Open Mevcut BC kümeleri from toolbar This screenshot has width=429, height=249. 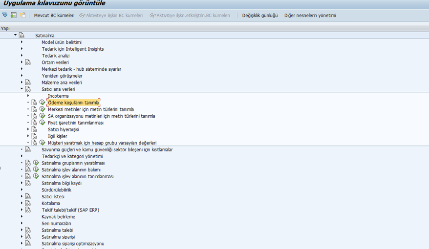point(54,16)
